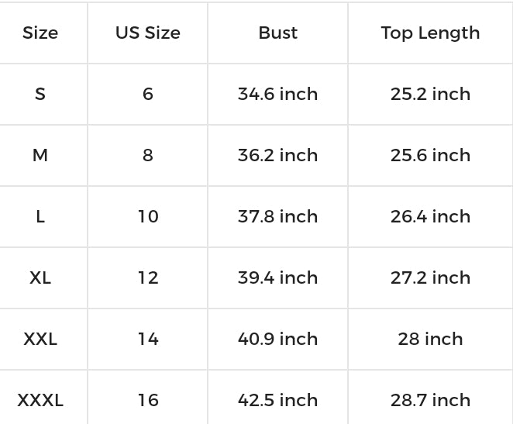Screen dimensions: 513x424
Task: Click US size 10 cell
Action: coord(148,216)
